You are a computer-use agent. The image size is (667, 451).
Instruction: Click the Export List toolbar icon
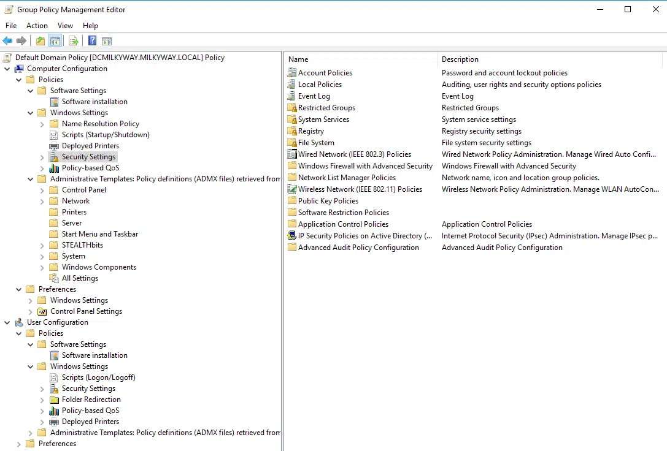tap(73, 41)
